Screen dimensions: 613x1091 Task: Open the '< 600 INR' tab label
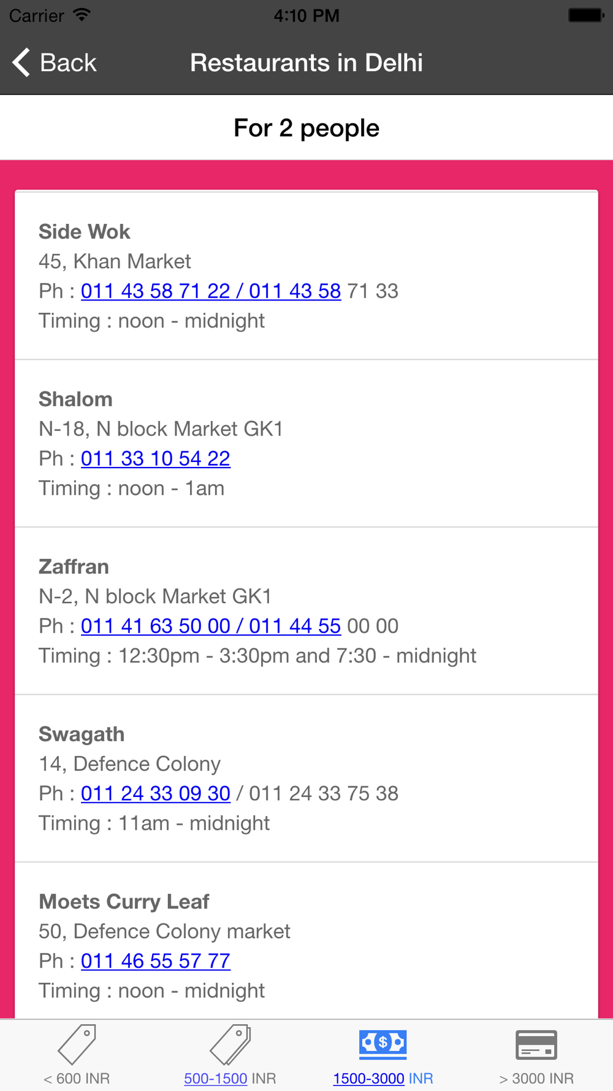[x=77, y=1078]
